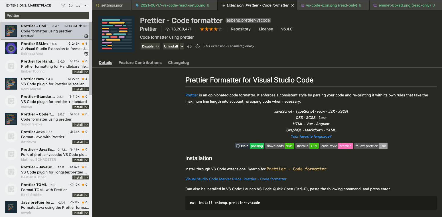Click Prettier TOML placeholder icon
Image resolution: width=442 pixels, height=217 pixels.
click(x=11, y=189)
